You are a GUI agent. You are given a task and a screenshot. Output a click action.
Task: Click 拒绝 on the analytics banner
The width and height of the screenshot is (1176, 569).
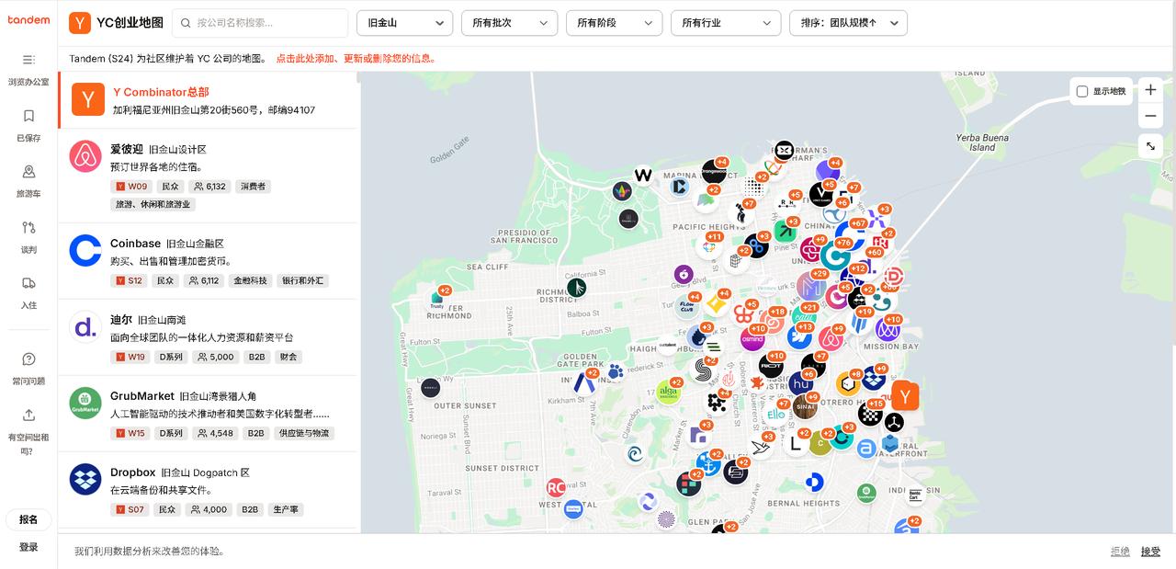(1120, 552)
